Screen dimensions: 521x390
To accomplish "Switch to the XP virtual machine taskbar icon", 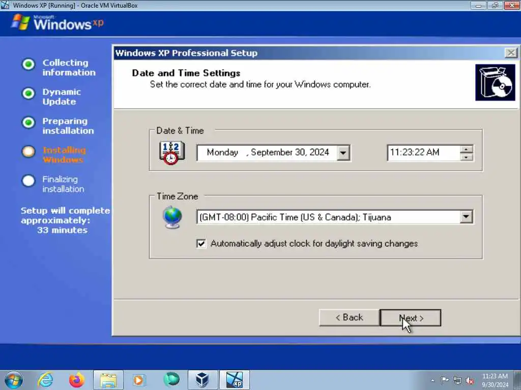I will pyautogui.click(x=234, y=380).
